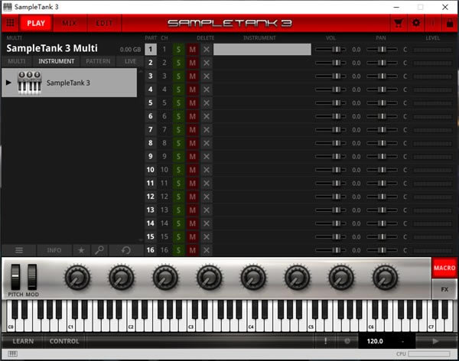The width and height of the screenshot is (459, 361).
Task: Click the fourth macro knob
Action: [209, 278]
